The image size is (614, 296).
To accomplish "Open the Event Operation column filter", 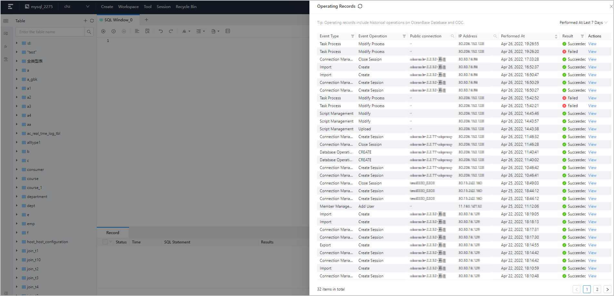I will [404, 36].
